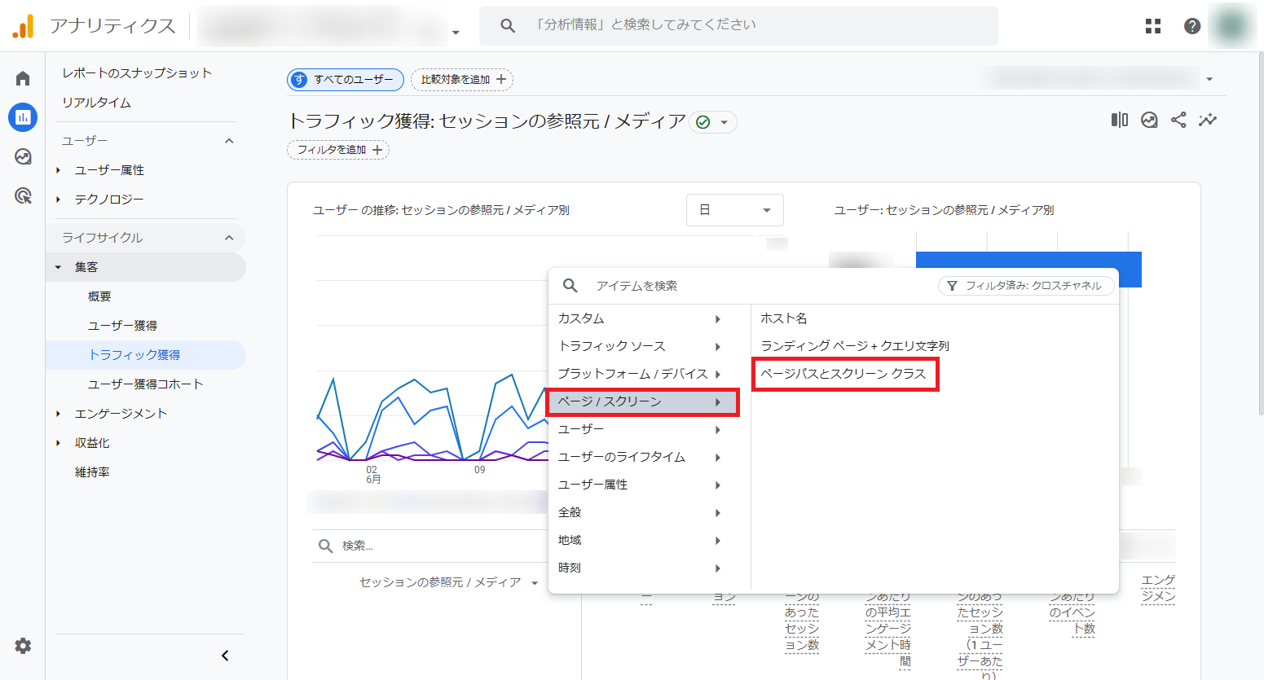Open the Google apps grid icon
This screenshot has width=1264, height=680.
1153,26
